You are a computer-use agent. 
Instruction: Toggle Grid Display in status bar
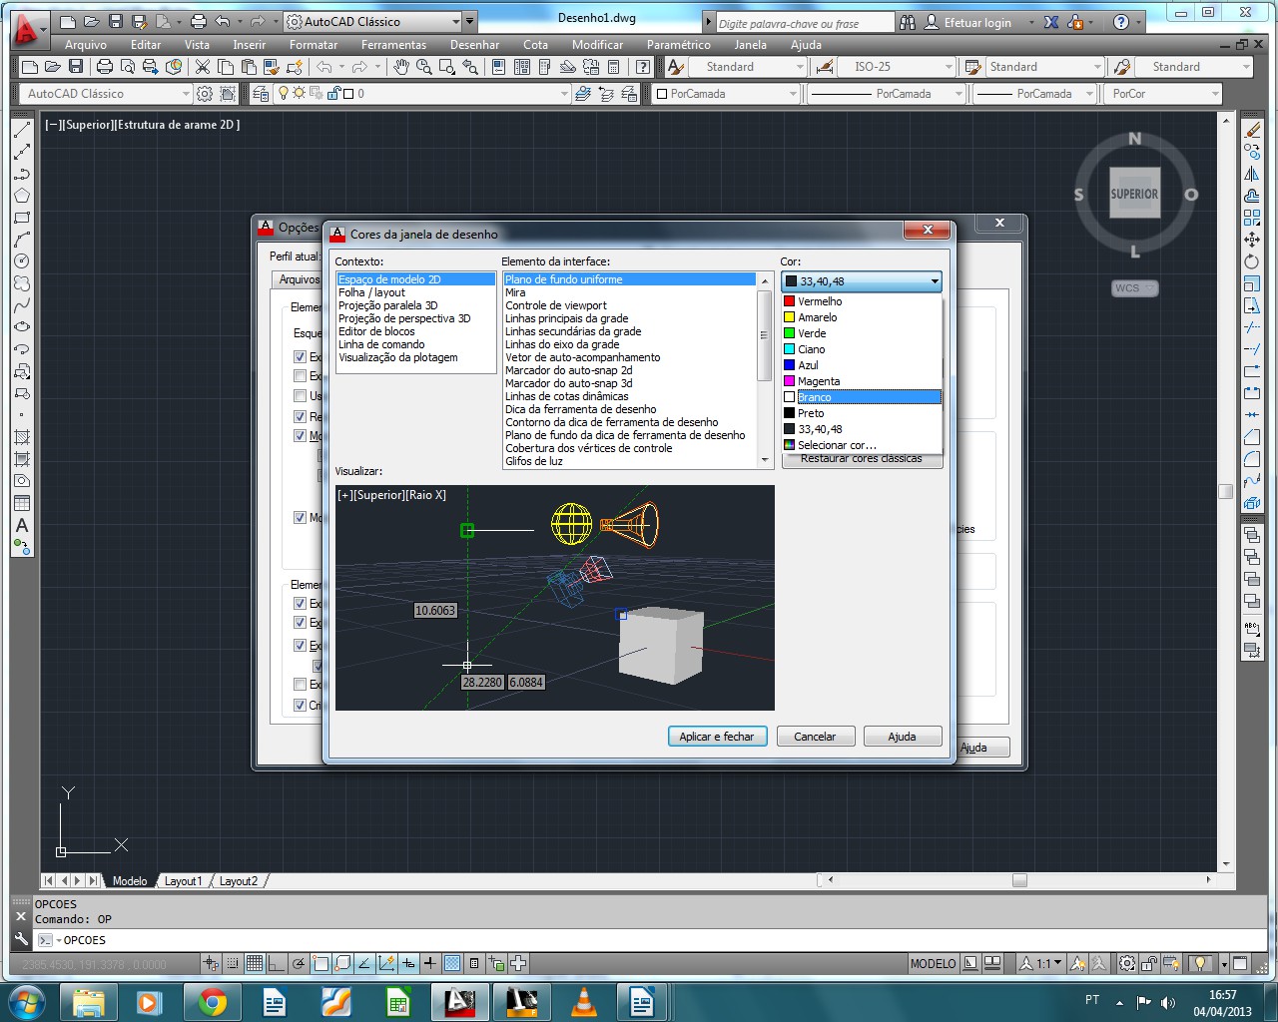(255, 963)
